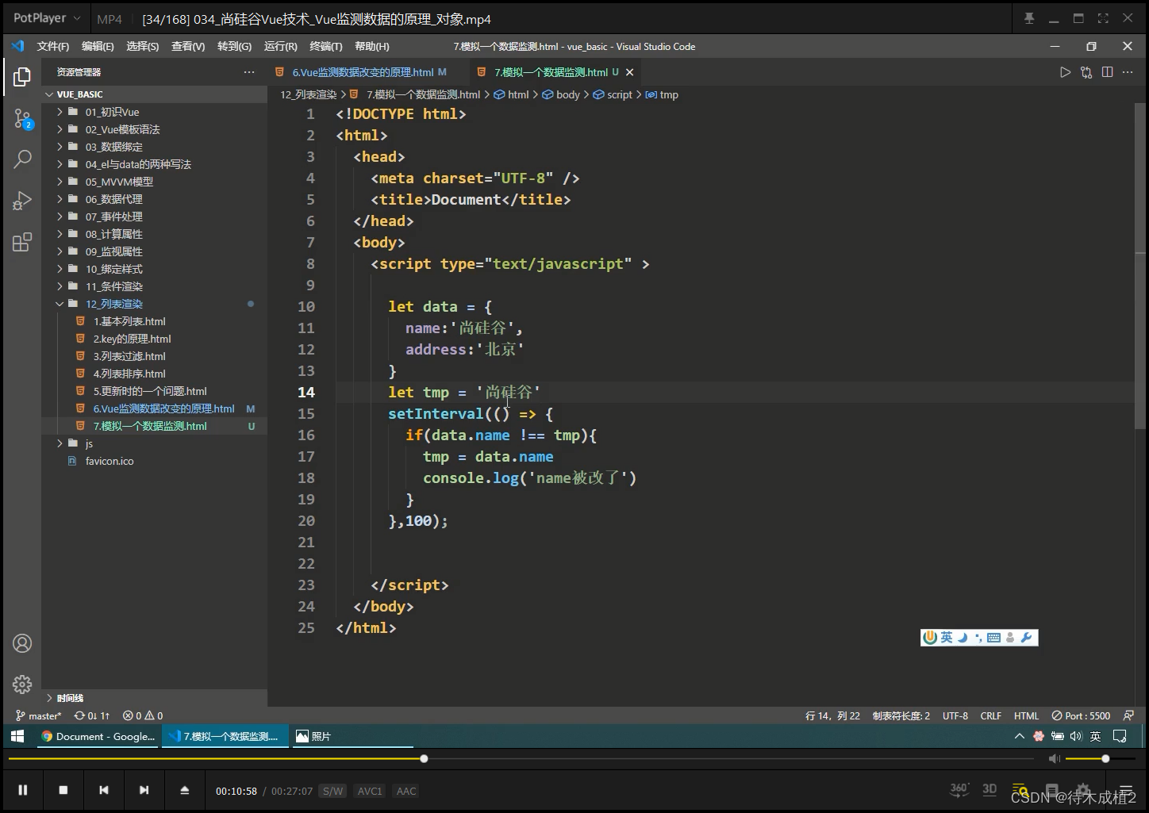Viewport: 1149px width, 813px height.
Task: Go to previous file in PotPlayer
Action: click(x=103, y=790)
